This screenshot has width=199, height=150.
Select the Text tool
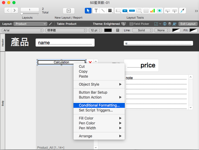tap(96, 11)
